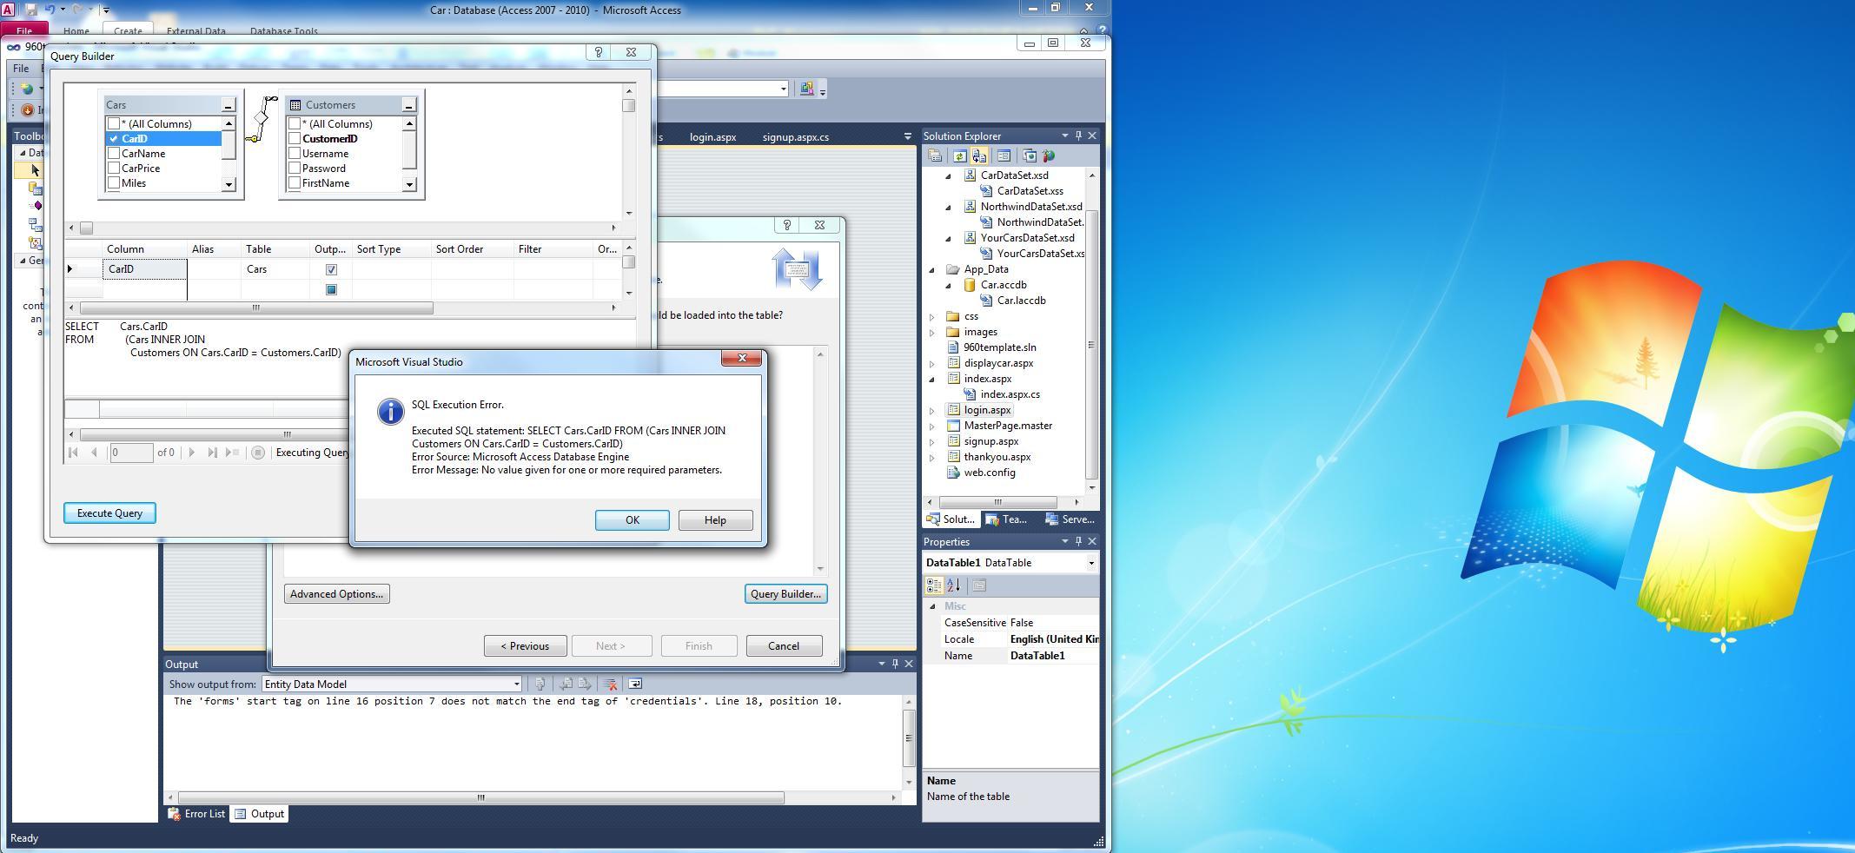Click Refresh icon in Solution Explorer toolbar
Viewport: 1855px width, 853px height.
958,156
